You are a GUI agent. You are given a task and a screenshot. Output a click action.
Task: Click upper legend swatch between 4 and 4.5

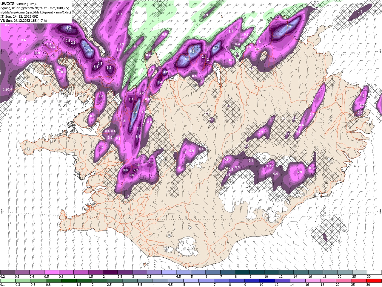169,272
